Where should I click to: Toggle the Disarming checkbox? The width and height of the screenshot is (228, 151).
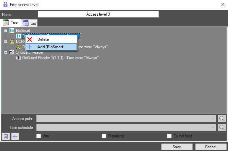tap(104, 136)
